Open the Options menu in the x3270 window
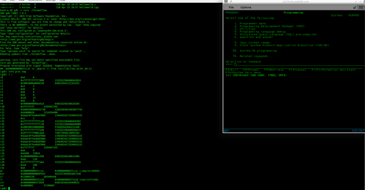The height and width of the screenshot is (190, 365). click(x=246, y=7)
